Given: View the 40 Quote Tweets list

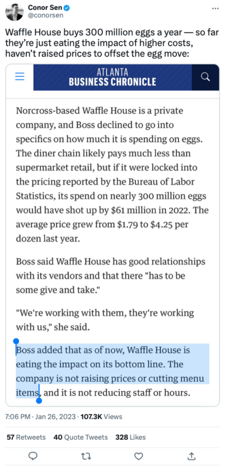Looking at the screenshot, I should (x=80, y=437).
